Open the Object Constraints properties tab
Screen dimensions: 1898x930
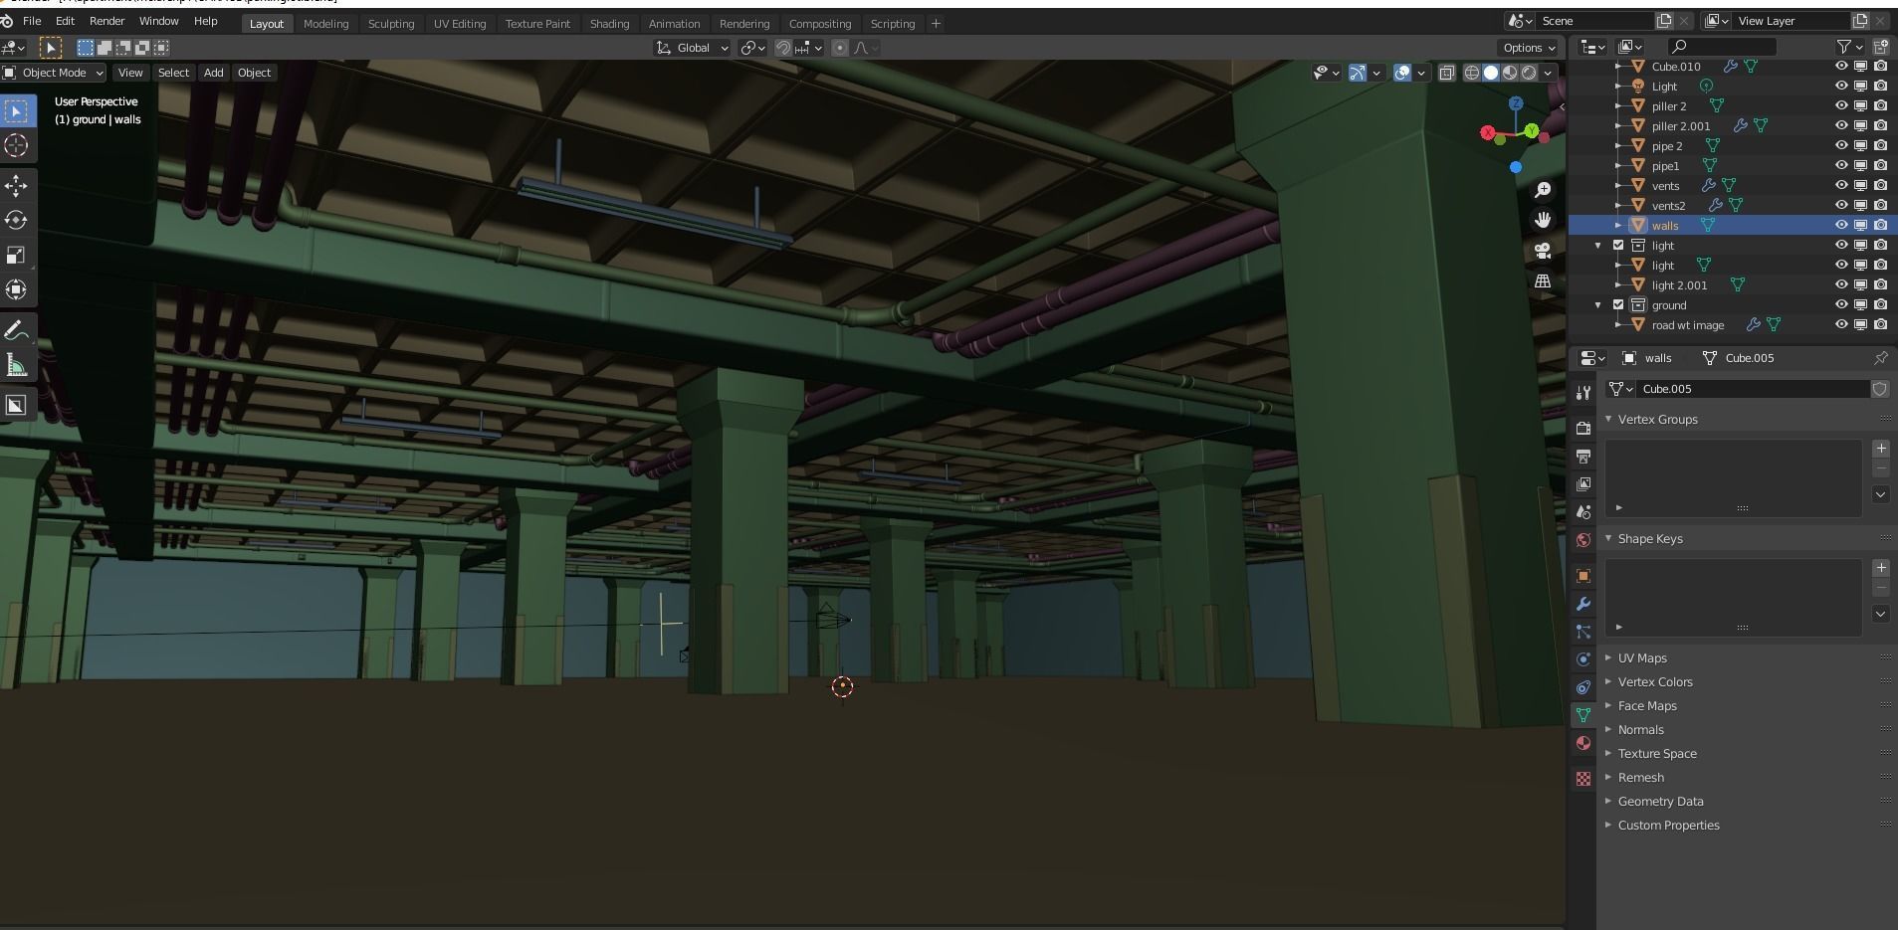point(1583,687)
